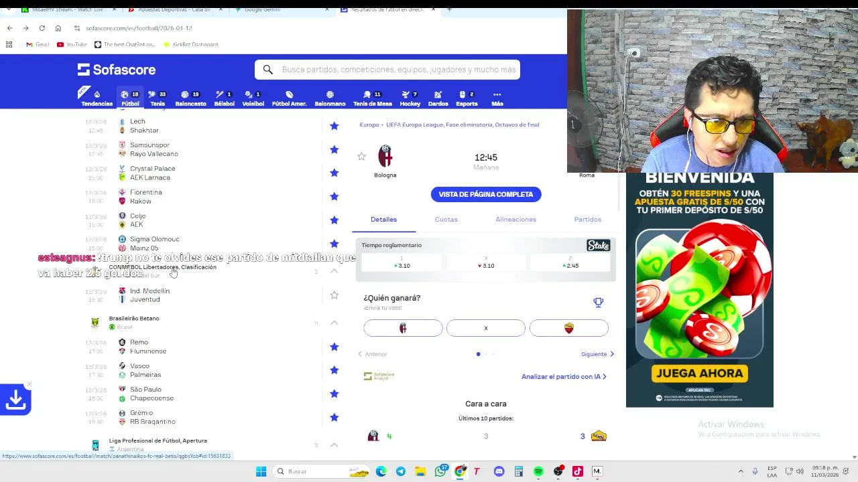Click the blue download floating button

[15, 400]
